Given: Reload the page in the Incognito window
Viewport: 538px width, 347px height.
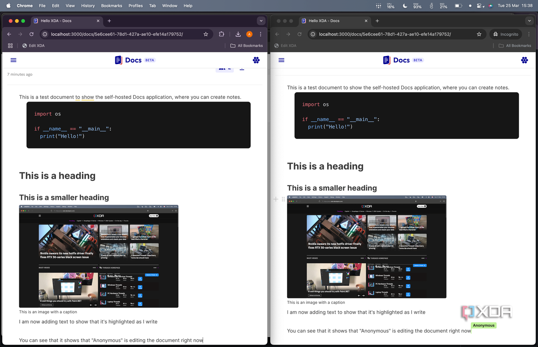Looking at the screenshot, I should (x=299, y=34).
